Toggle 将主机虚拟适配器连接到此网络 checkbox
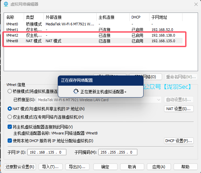This screenshot has width=201, height=173. pos(10,127)
